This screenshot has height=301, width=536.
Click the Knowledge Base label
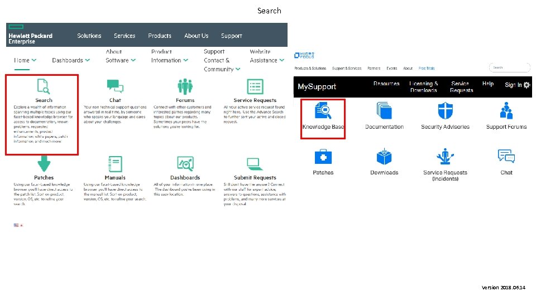[x=323, y=127]
